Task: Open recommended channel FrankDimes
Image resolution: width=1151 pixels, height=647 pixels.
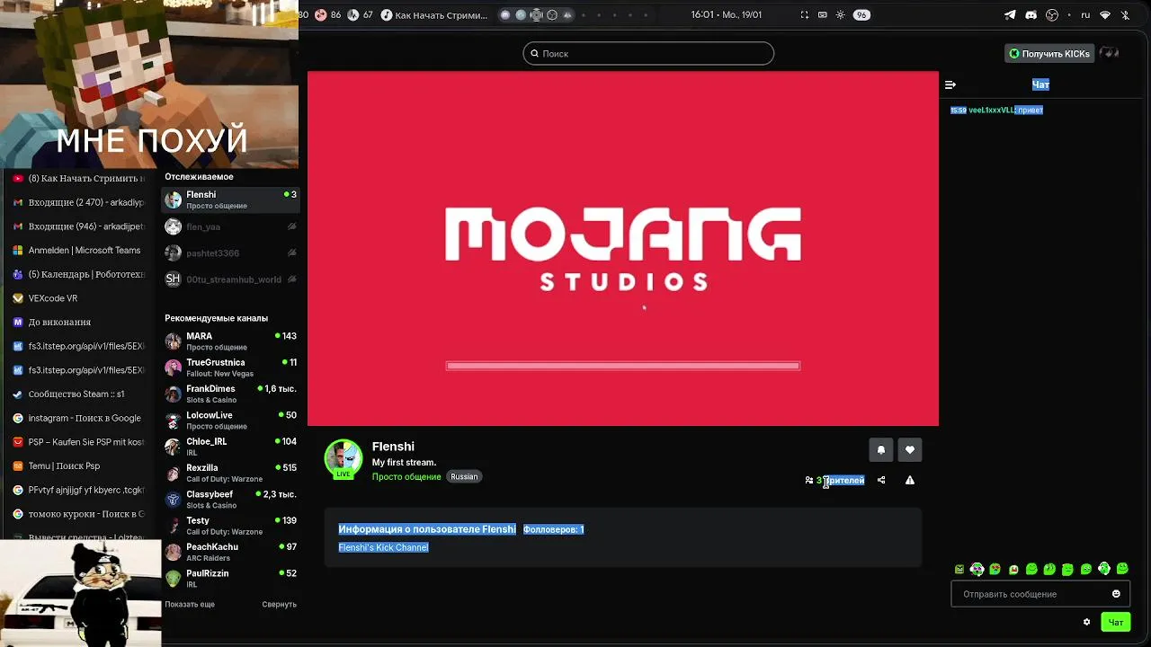Action: click(x=230, y=394)
